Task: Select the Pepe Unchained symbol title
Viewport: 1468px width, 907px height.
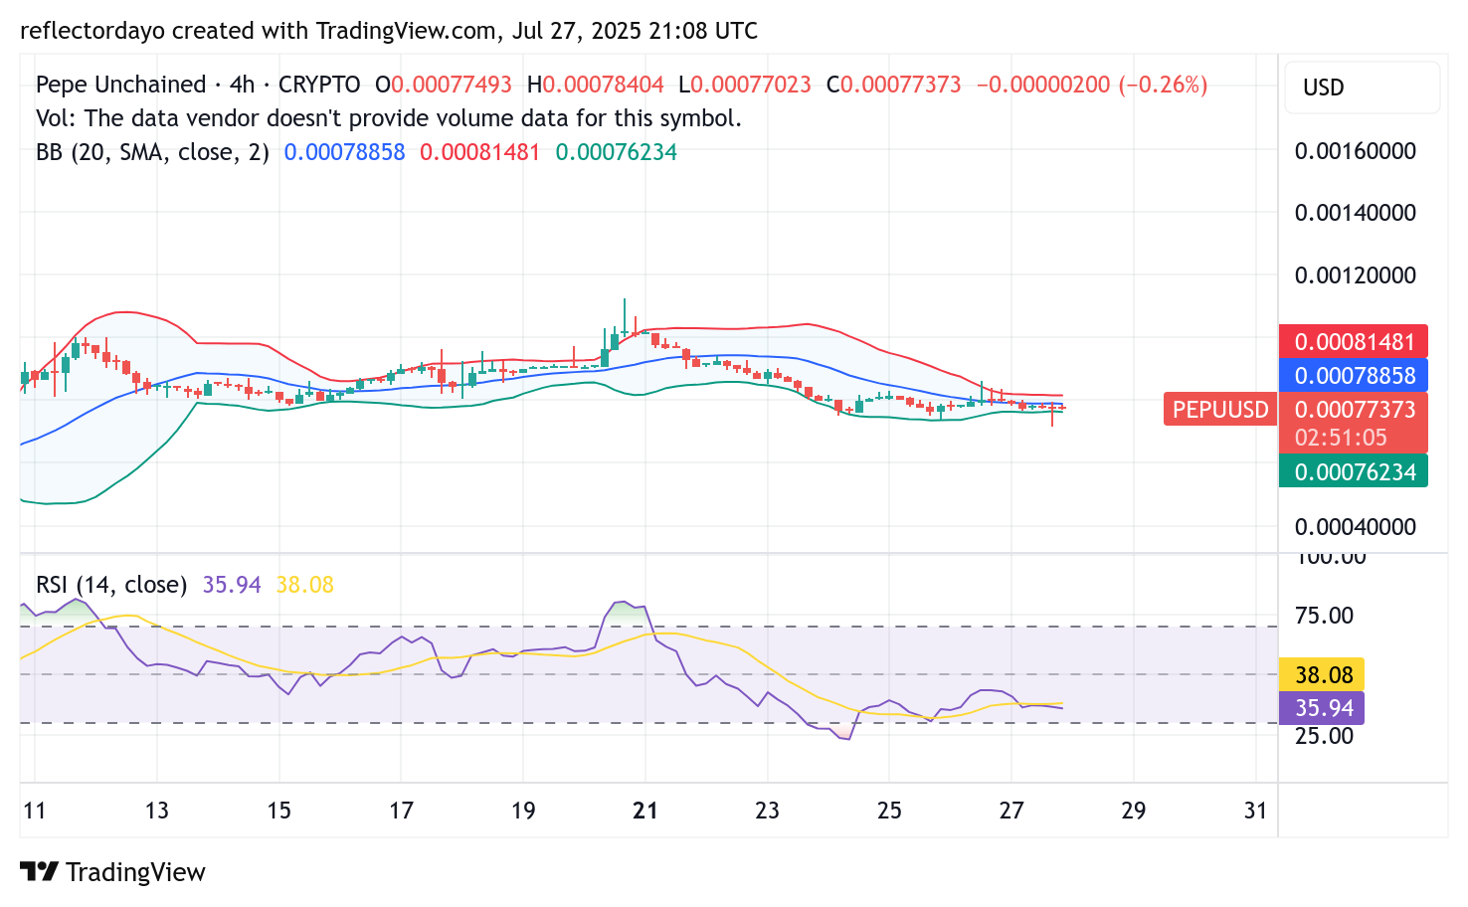Action: [120, 85]
